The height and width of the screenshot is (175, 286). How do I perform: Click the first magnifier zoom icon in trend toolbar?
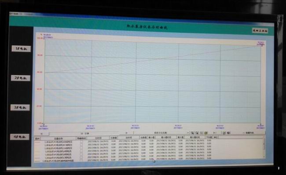tap(192, 133)
